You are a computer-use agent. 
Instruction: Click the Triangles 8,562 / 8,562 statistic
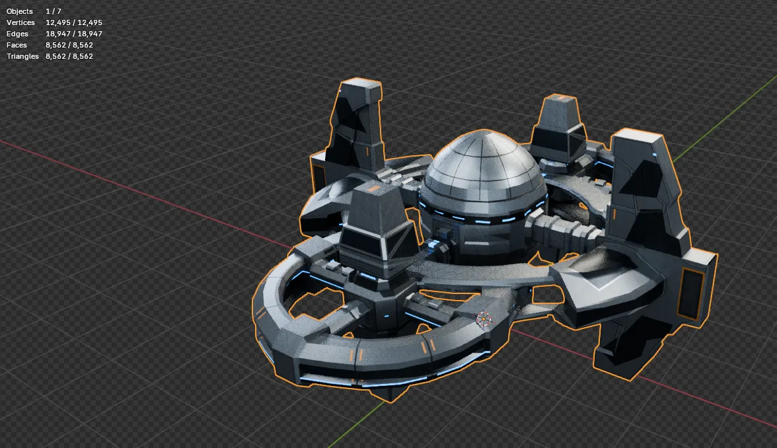pos(50,57)
